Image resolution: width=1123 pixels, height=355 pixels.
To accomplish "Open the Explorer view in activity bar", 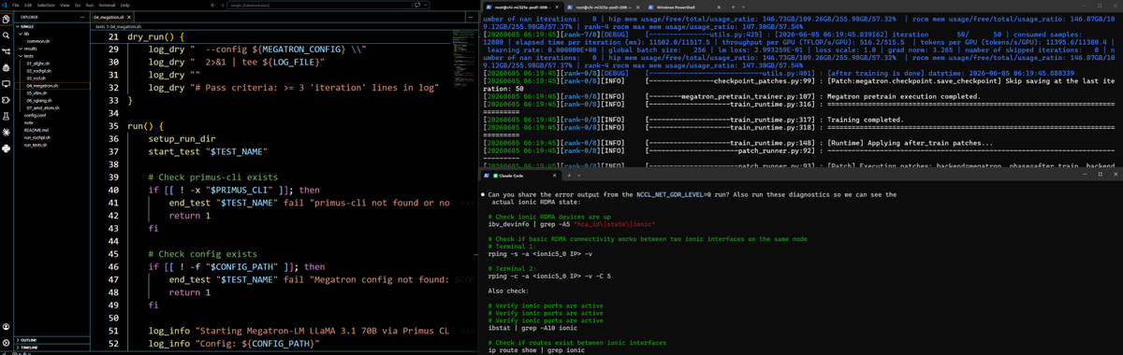I will click(x=6, y=19).
